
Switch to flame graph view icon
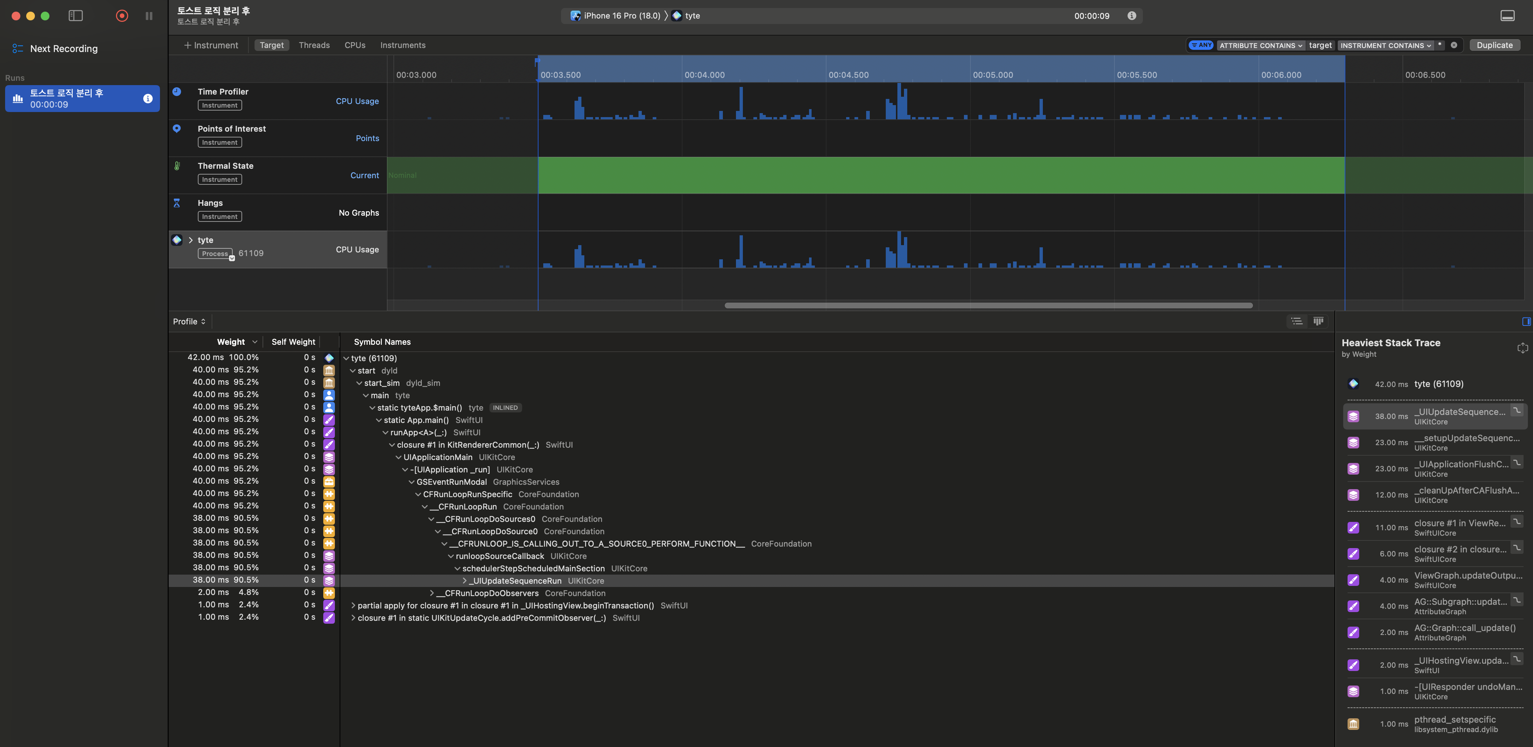point(1318,321)
